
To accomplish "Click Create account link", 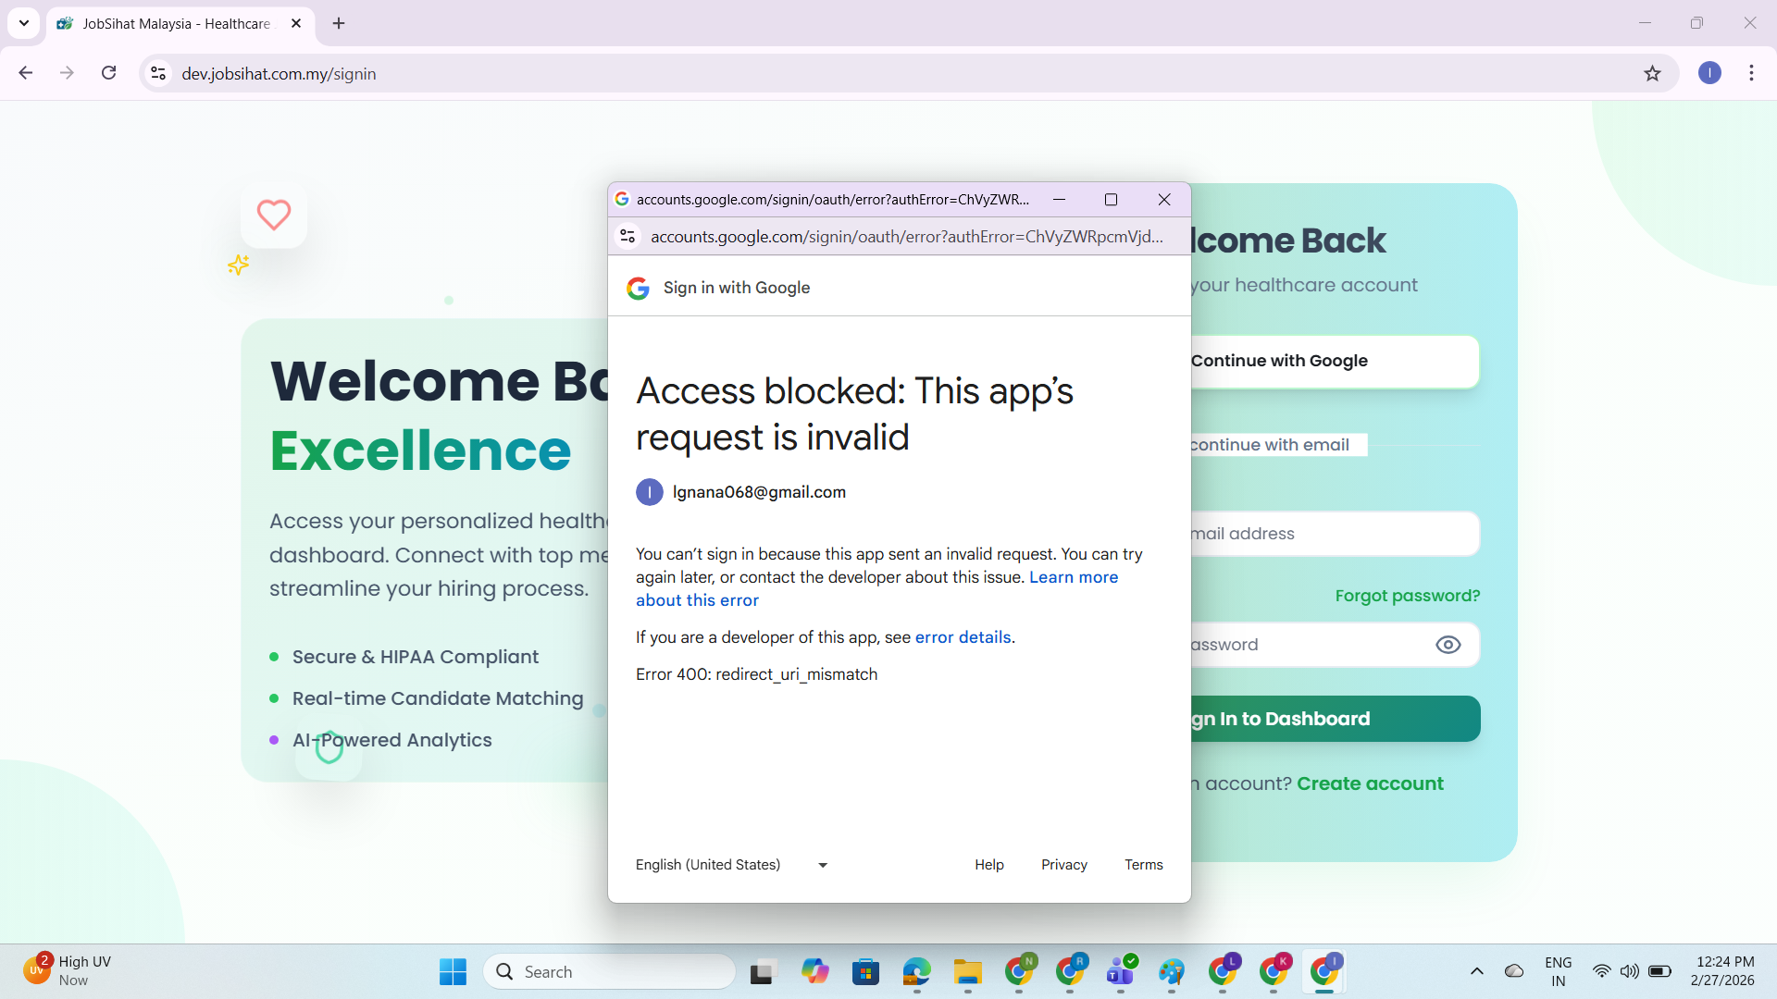I will [1370, 783].
